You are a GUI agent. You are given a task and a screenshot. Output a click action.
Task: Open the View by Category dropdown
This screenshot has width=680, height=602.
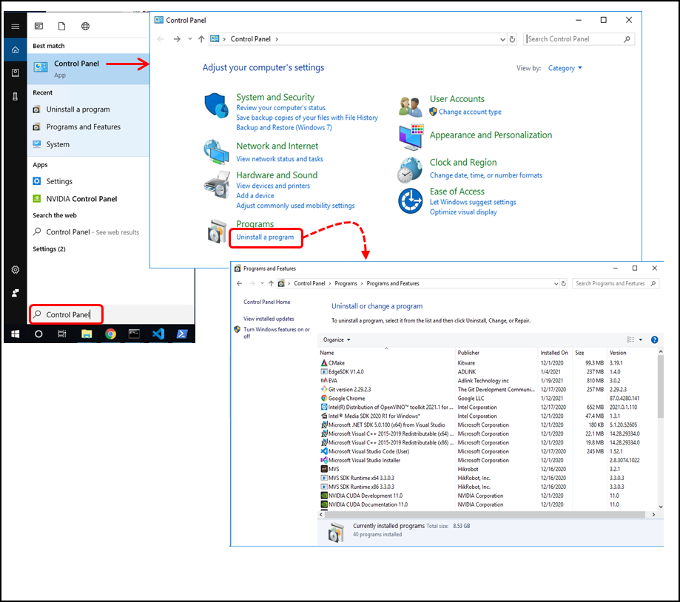[x=565, y=68]
